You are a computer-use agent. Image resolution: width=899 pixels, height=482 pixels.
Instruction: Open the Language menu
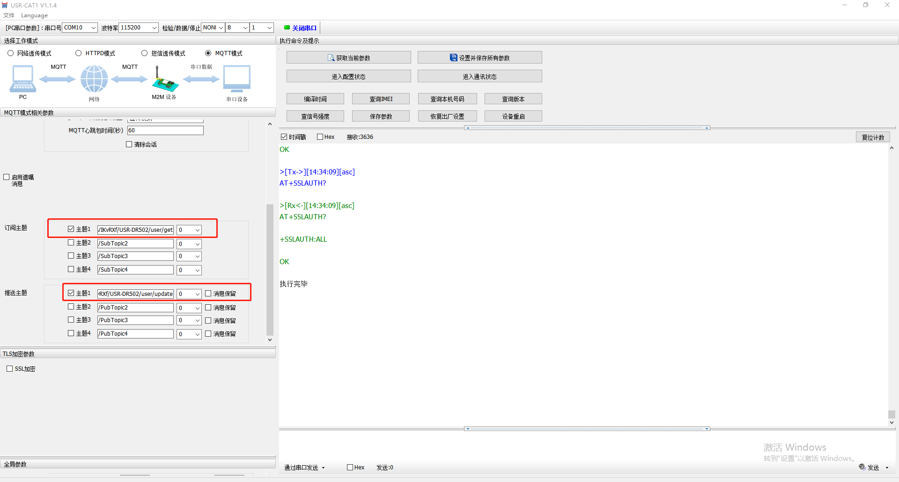(x=34, y=15)
